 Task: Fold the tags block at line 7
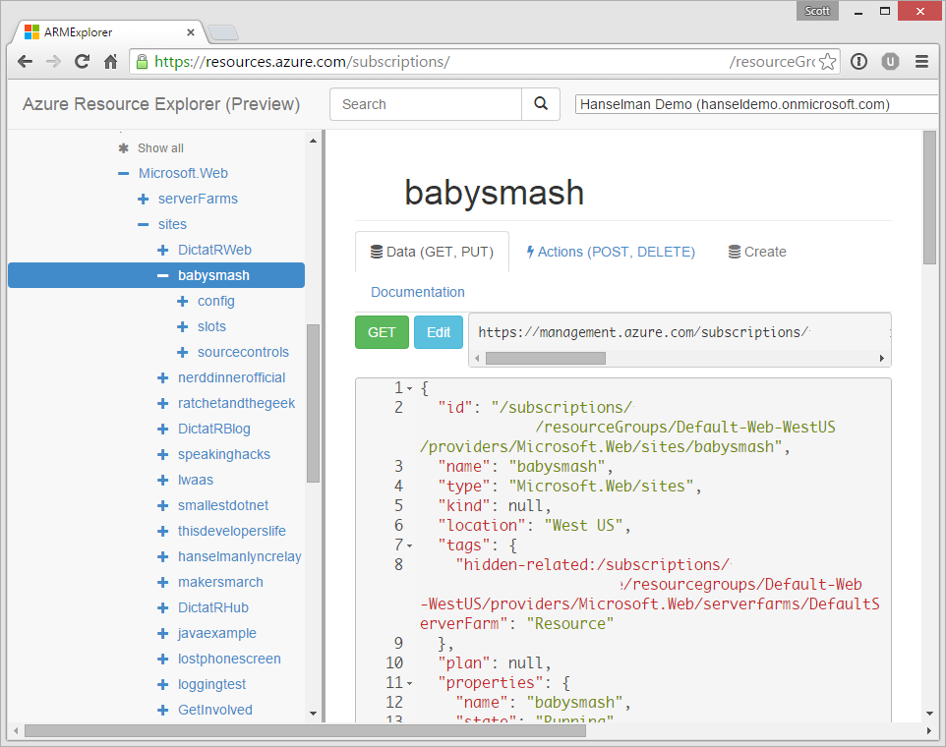point(410,546)
